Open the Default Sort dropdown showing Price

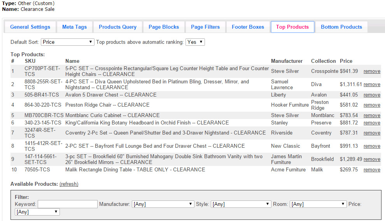68,42
